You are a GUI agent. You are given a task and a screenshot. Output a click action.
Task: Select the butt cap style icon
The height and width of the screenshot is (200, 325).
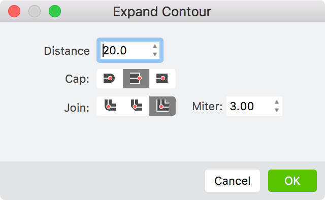[x=136, y=79]
